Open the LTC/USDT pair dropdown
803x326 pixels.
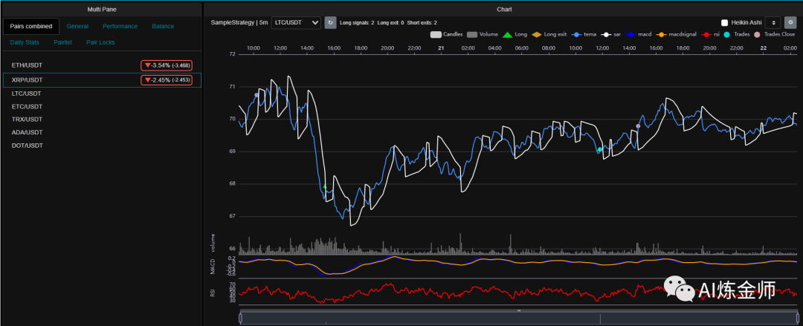pos(296,22)
